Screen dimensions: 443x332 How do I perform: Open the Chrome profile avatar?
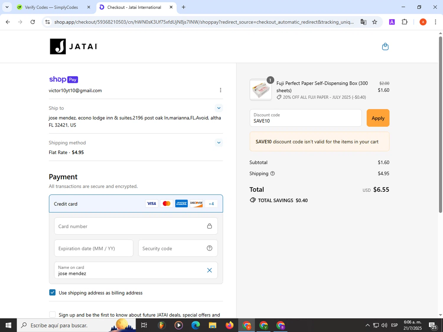(423, 22)
